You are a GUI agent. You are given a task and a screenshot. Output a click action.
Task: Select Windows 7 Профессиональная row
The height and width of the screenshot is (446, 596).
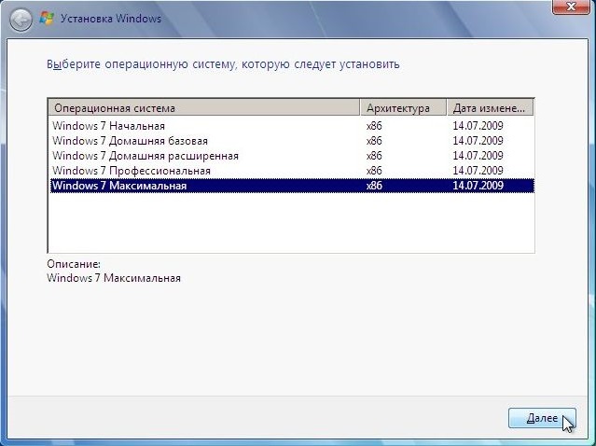[x=292, y=171]
